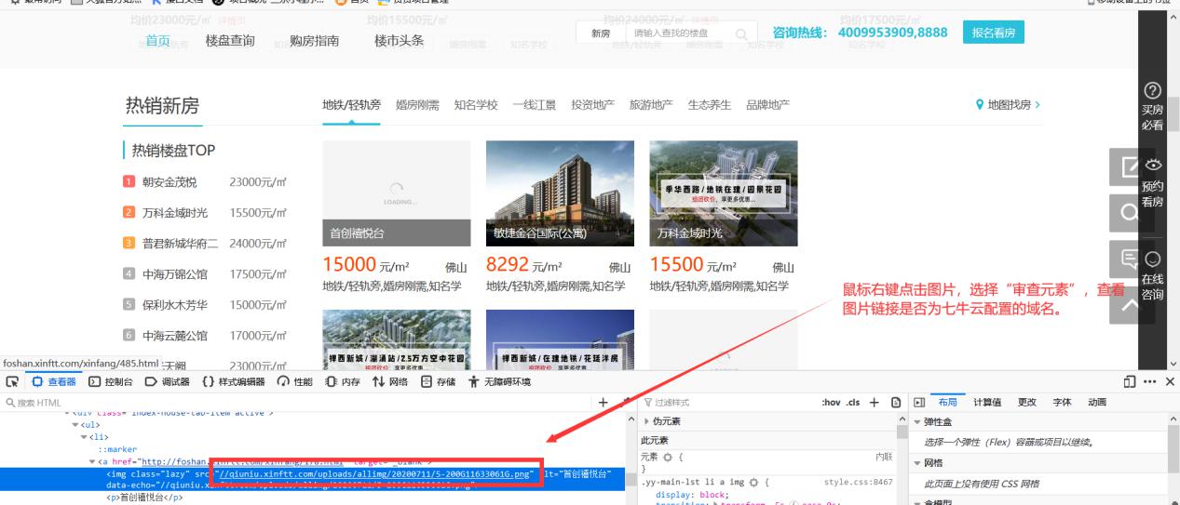
Task: Collapse the 弹性盒 flexbox section
Action: [x=917, y=421]
